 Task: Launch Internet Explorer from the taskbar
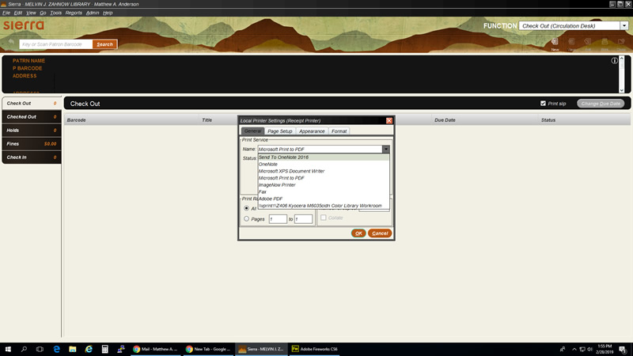(x=89, y=349)
